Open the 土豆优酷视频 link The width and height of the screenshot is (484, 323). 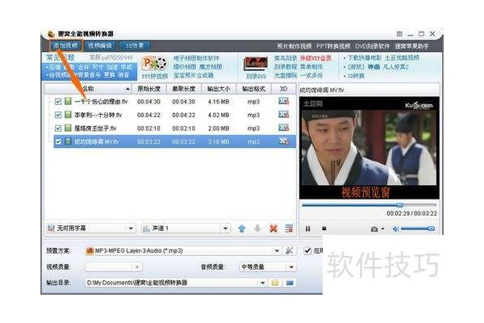point(402,58)
